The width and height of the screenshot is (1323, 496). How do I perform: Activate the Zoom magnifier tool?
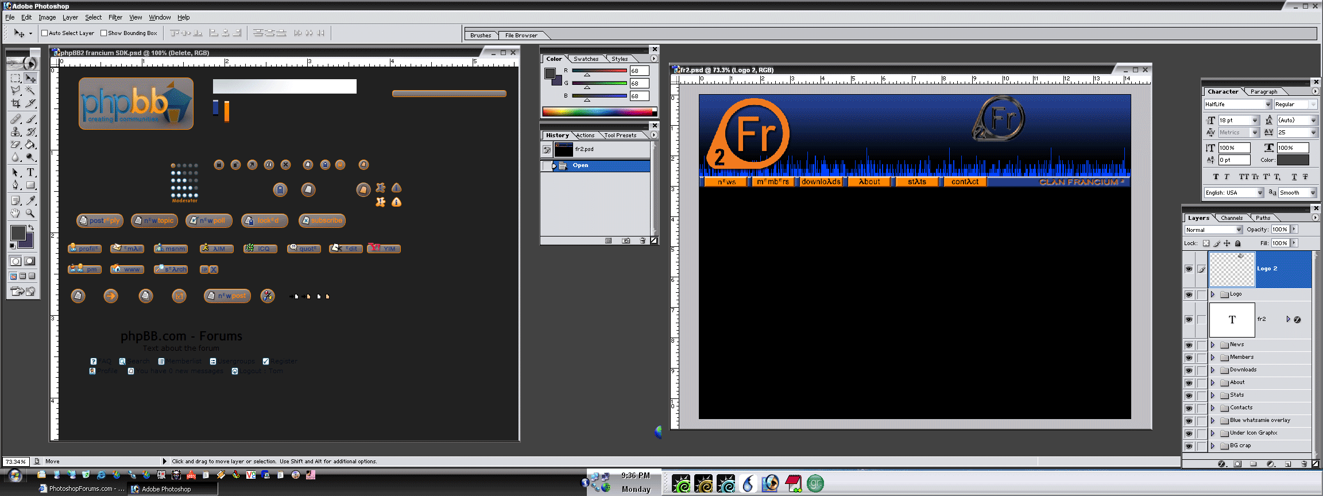click(x=30, y=213)
